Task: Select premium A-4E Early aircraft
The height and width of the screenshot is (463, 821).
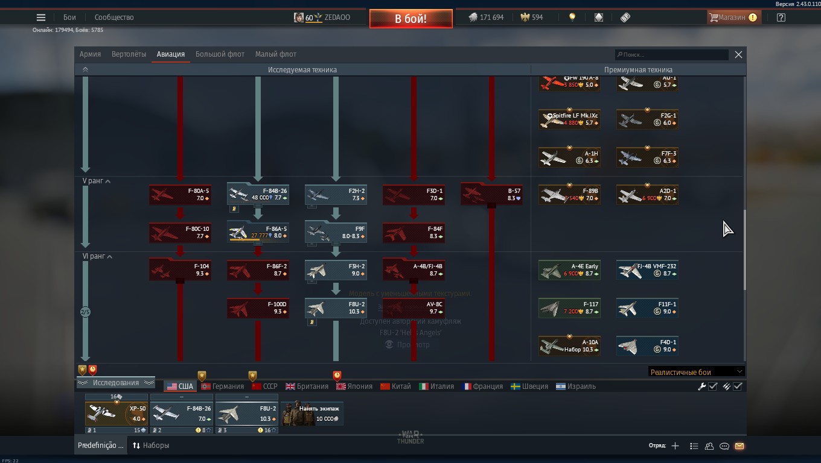Action: pos(569,270)
